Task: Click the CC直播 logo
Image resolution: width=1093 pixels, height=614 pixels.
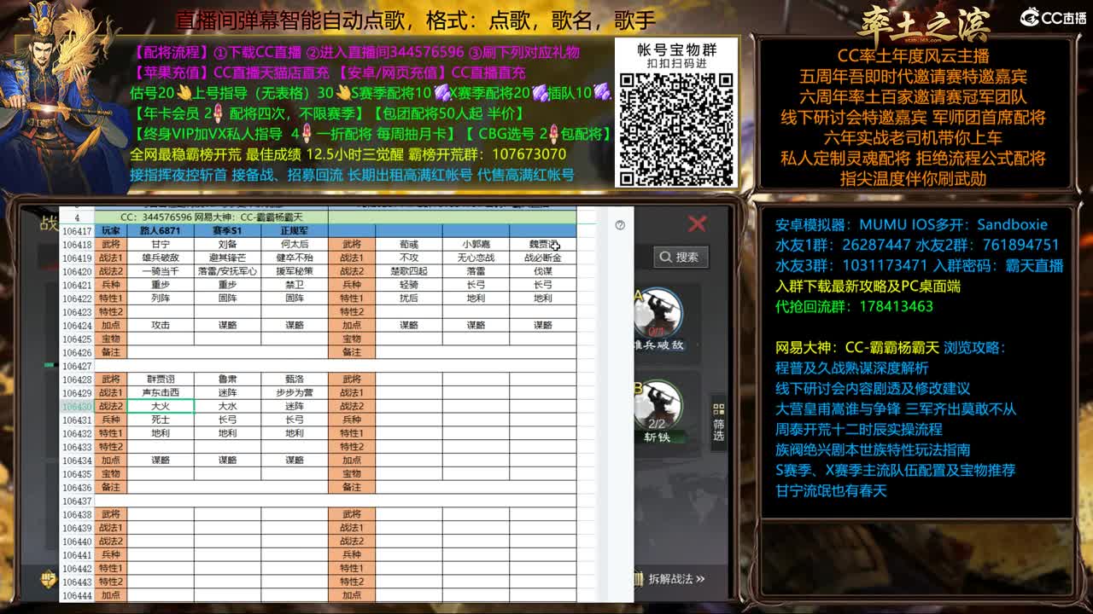Action: pos(1053,17)
